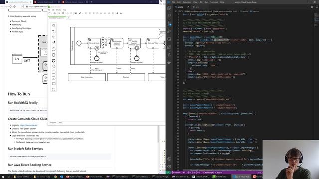Open Zeebe Modeler Edit menu
This screenshot has height=179, width=319.
click(x=53, y=10)
